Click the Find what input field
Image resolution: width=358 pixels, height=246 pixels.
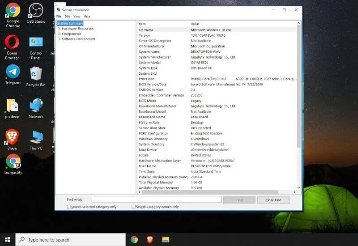coord(157,199)
